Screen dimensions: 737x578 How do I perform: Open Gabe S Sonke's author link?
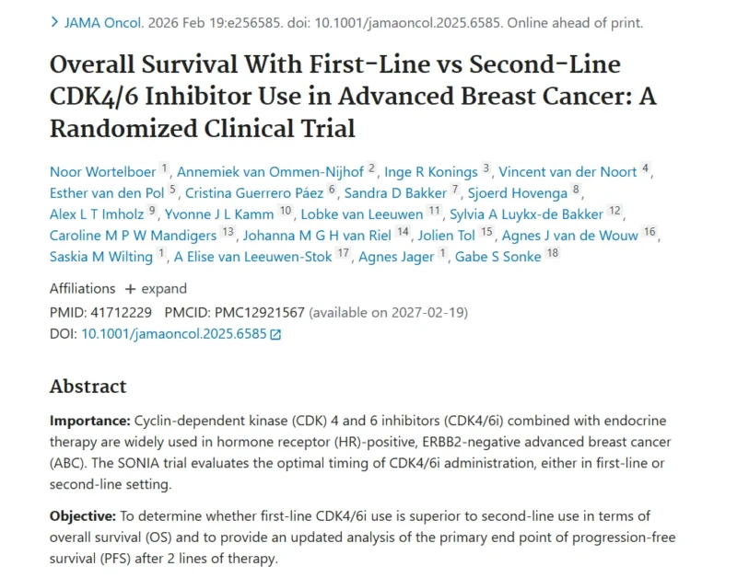(x=498, y=256)
